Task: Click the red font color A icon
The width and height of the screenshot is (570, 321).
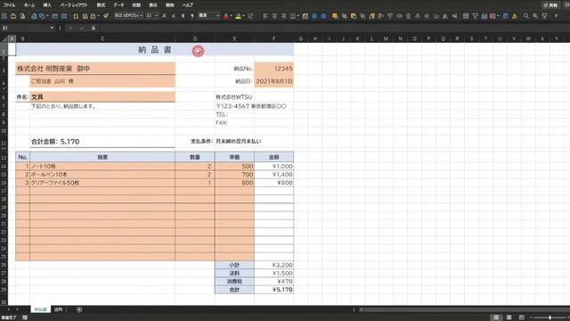Action: tap(225, 16)
